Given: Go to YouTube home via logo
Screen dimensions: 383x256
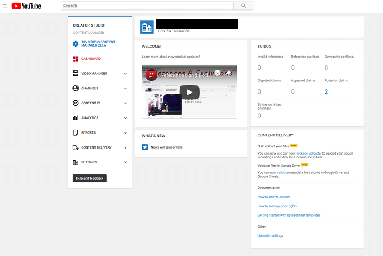Looking at the screenshot, I should 26,6.
